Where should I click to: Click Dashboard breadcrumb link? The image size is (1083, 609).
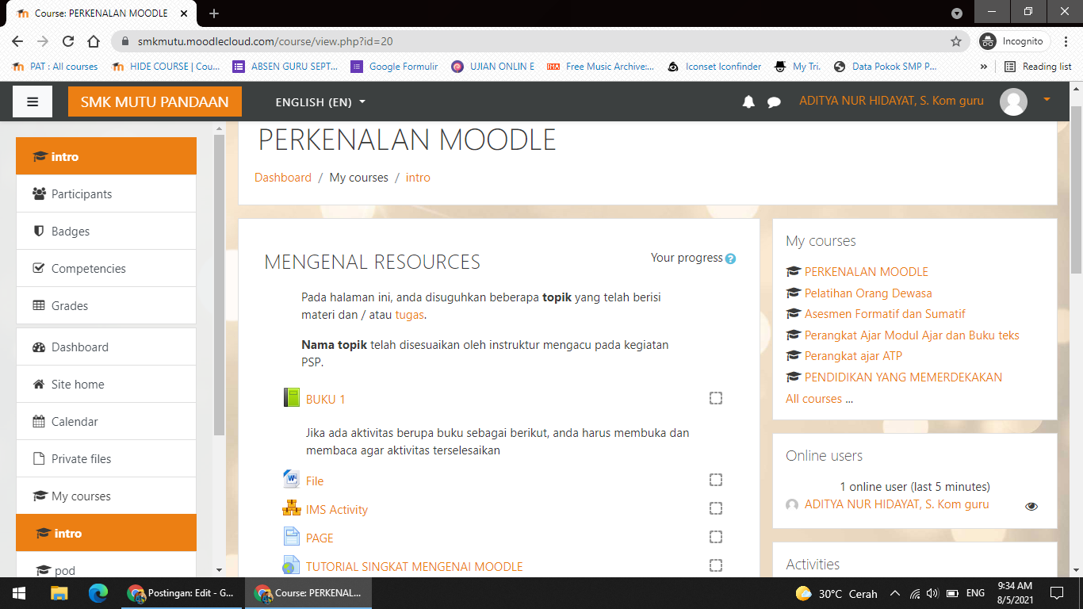pos(283,178)
